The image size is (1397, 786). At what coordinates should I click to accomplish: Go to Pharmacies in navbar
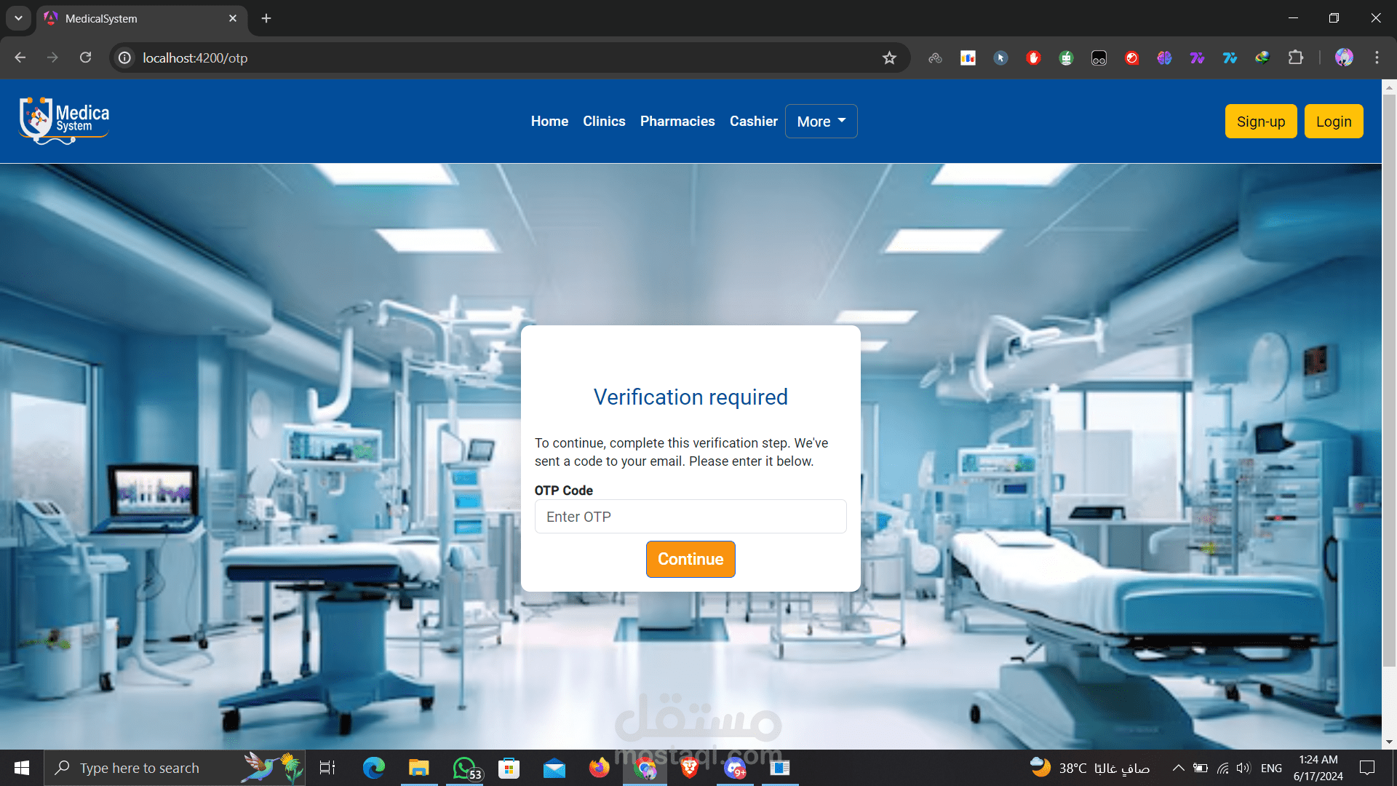677,122
